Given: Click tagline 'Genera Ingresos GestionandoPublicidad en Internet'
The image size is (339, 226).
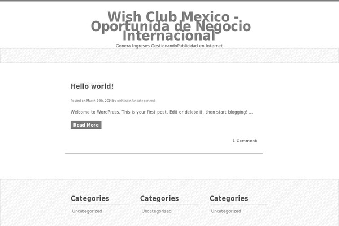Looking at the screenshot, I should tap(169, 46).
